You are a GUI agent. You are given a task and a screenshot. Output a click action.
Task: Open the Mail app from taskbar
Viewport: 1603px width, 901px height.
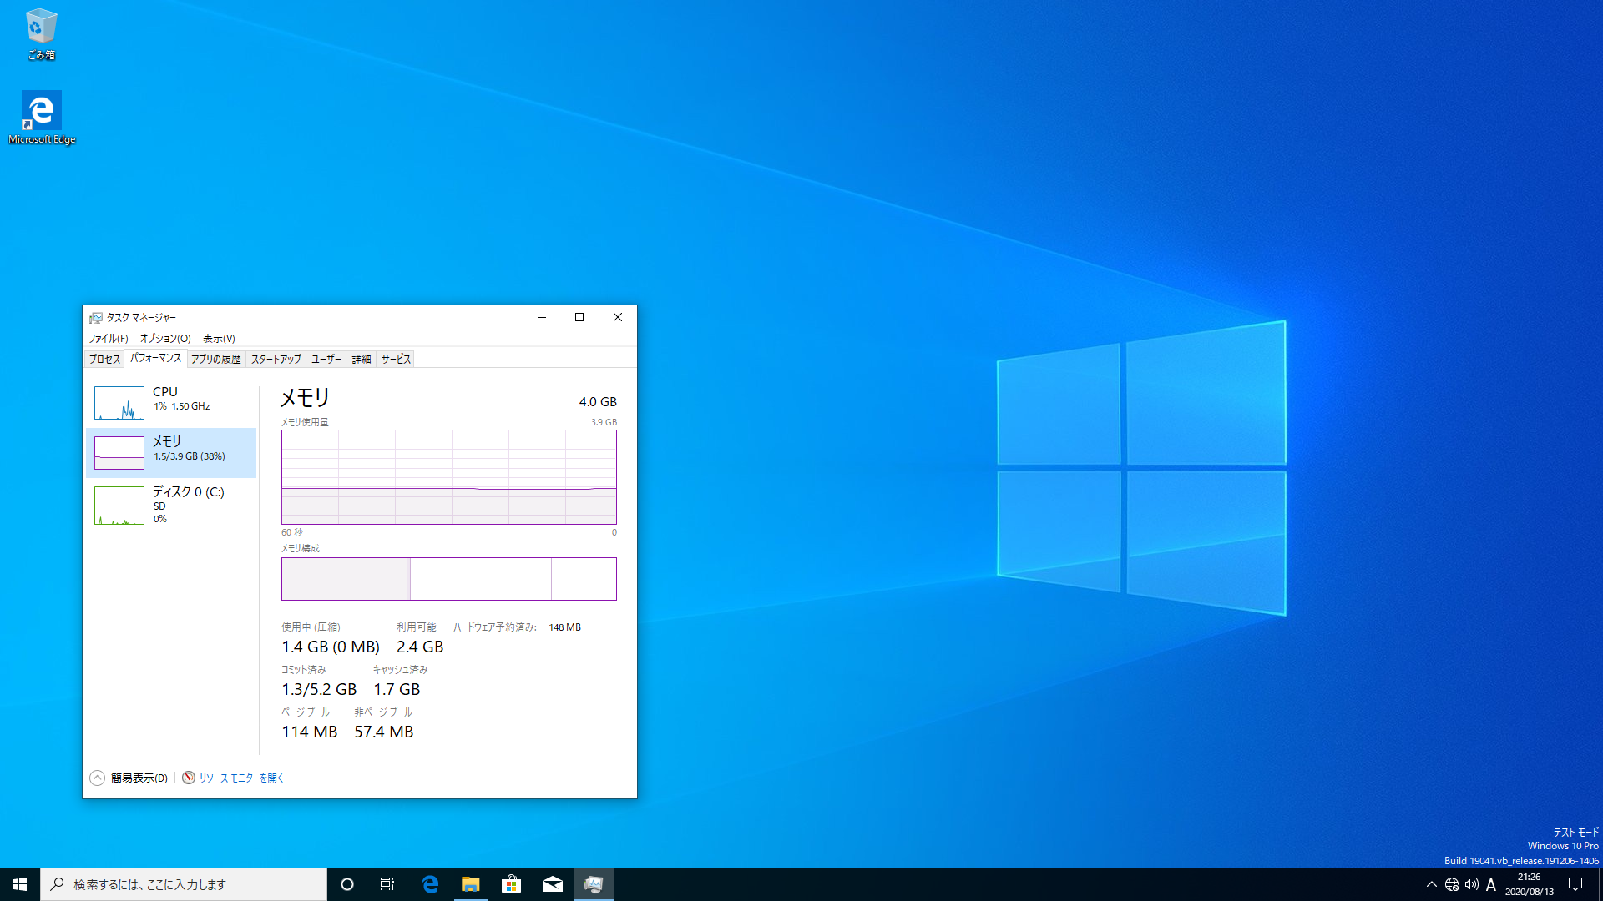coord(553,884)
